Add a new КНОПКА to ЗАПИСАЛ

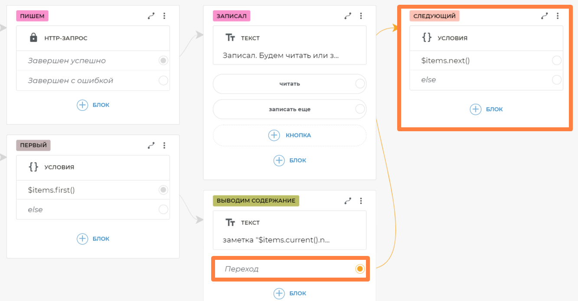pos(290,135)
